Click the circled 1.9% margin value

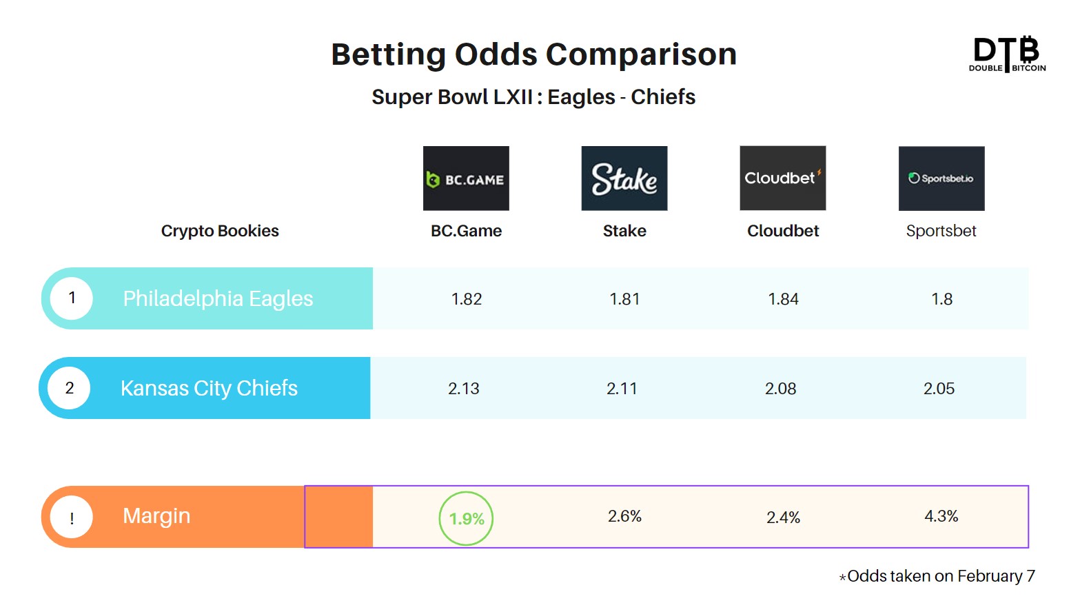[x=467, y=518]
